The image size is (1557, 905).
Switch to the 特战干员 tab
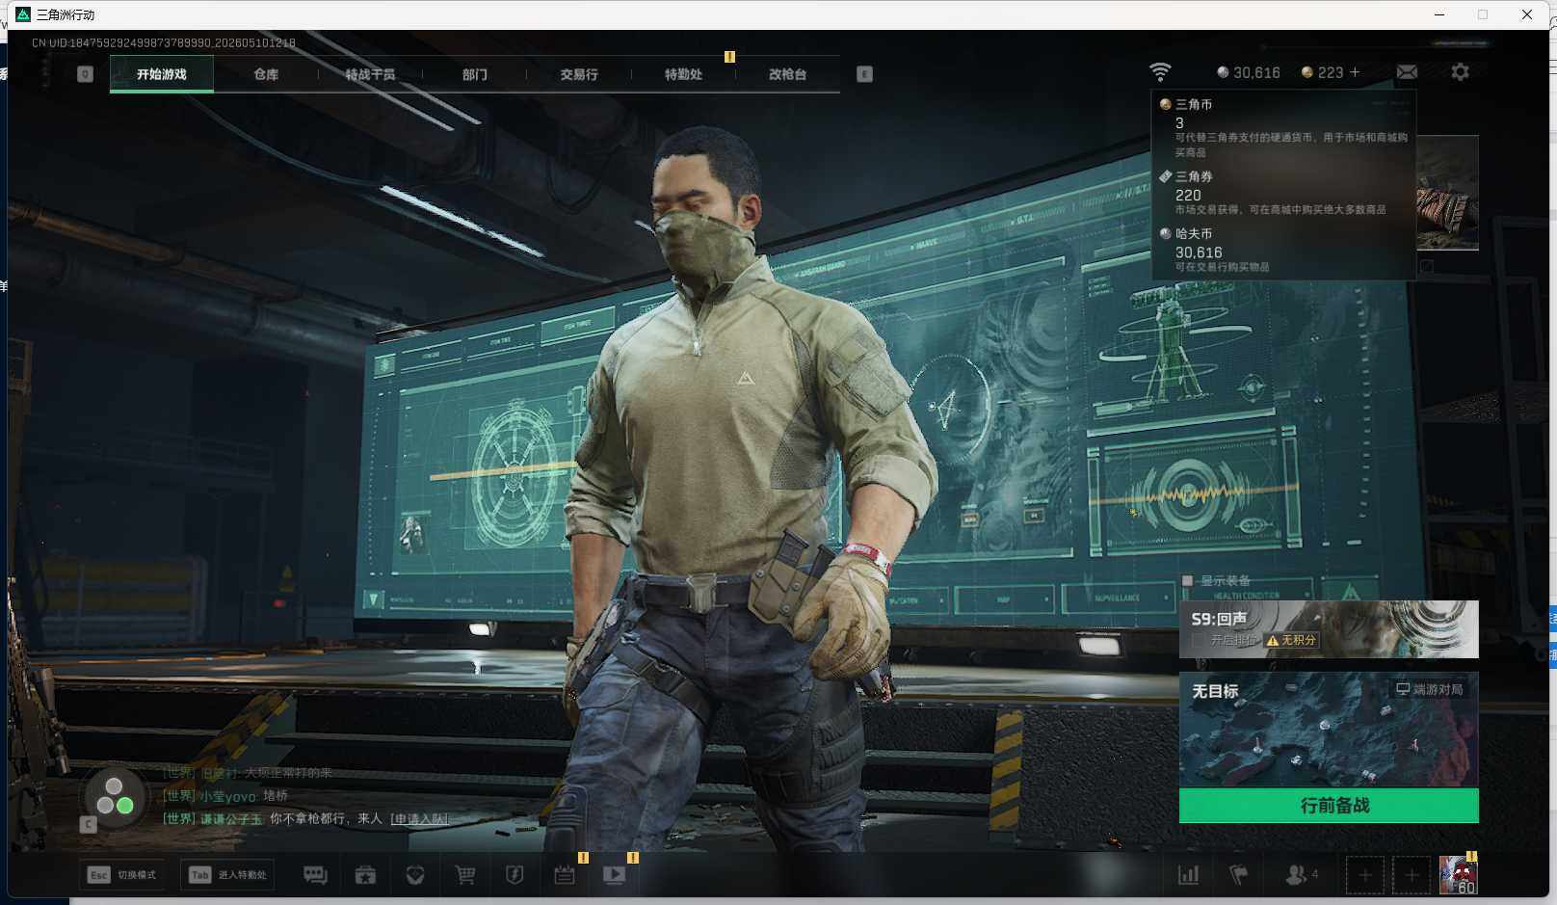click(370, 74)
